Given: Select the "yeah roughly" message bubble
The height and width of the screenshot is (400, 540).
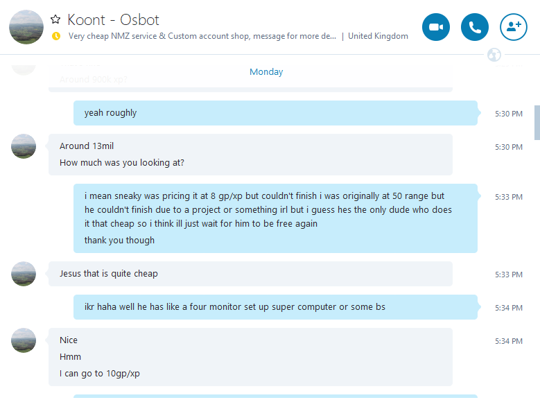Looking at the screenshot, I should point(111,113).
